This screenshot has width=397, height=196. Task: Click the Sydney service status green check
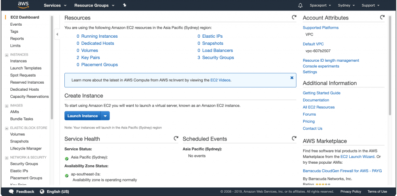click(x=66, y=159)
